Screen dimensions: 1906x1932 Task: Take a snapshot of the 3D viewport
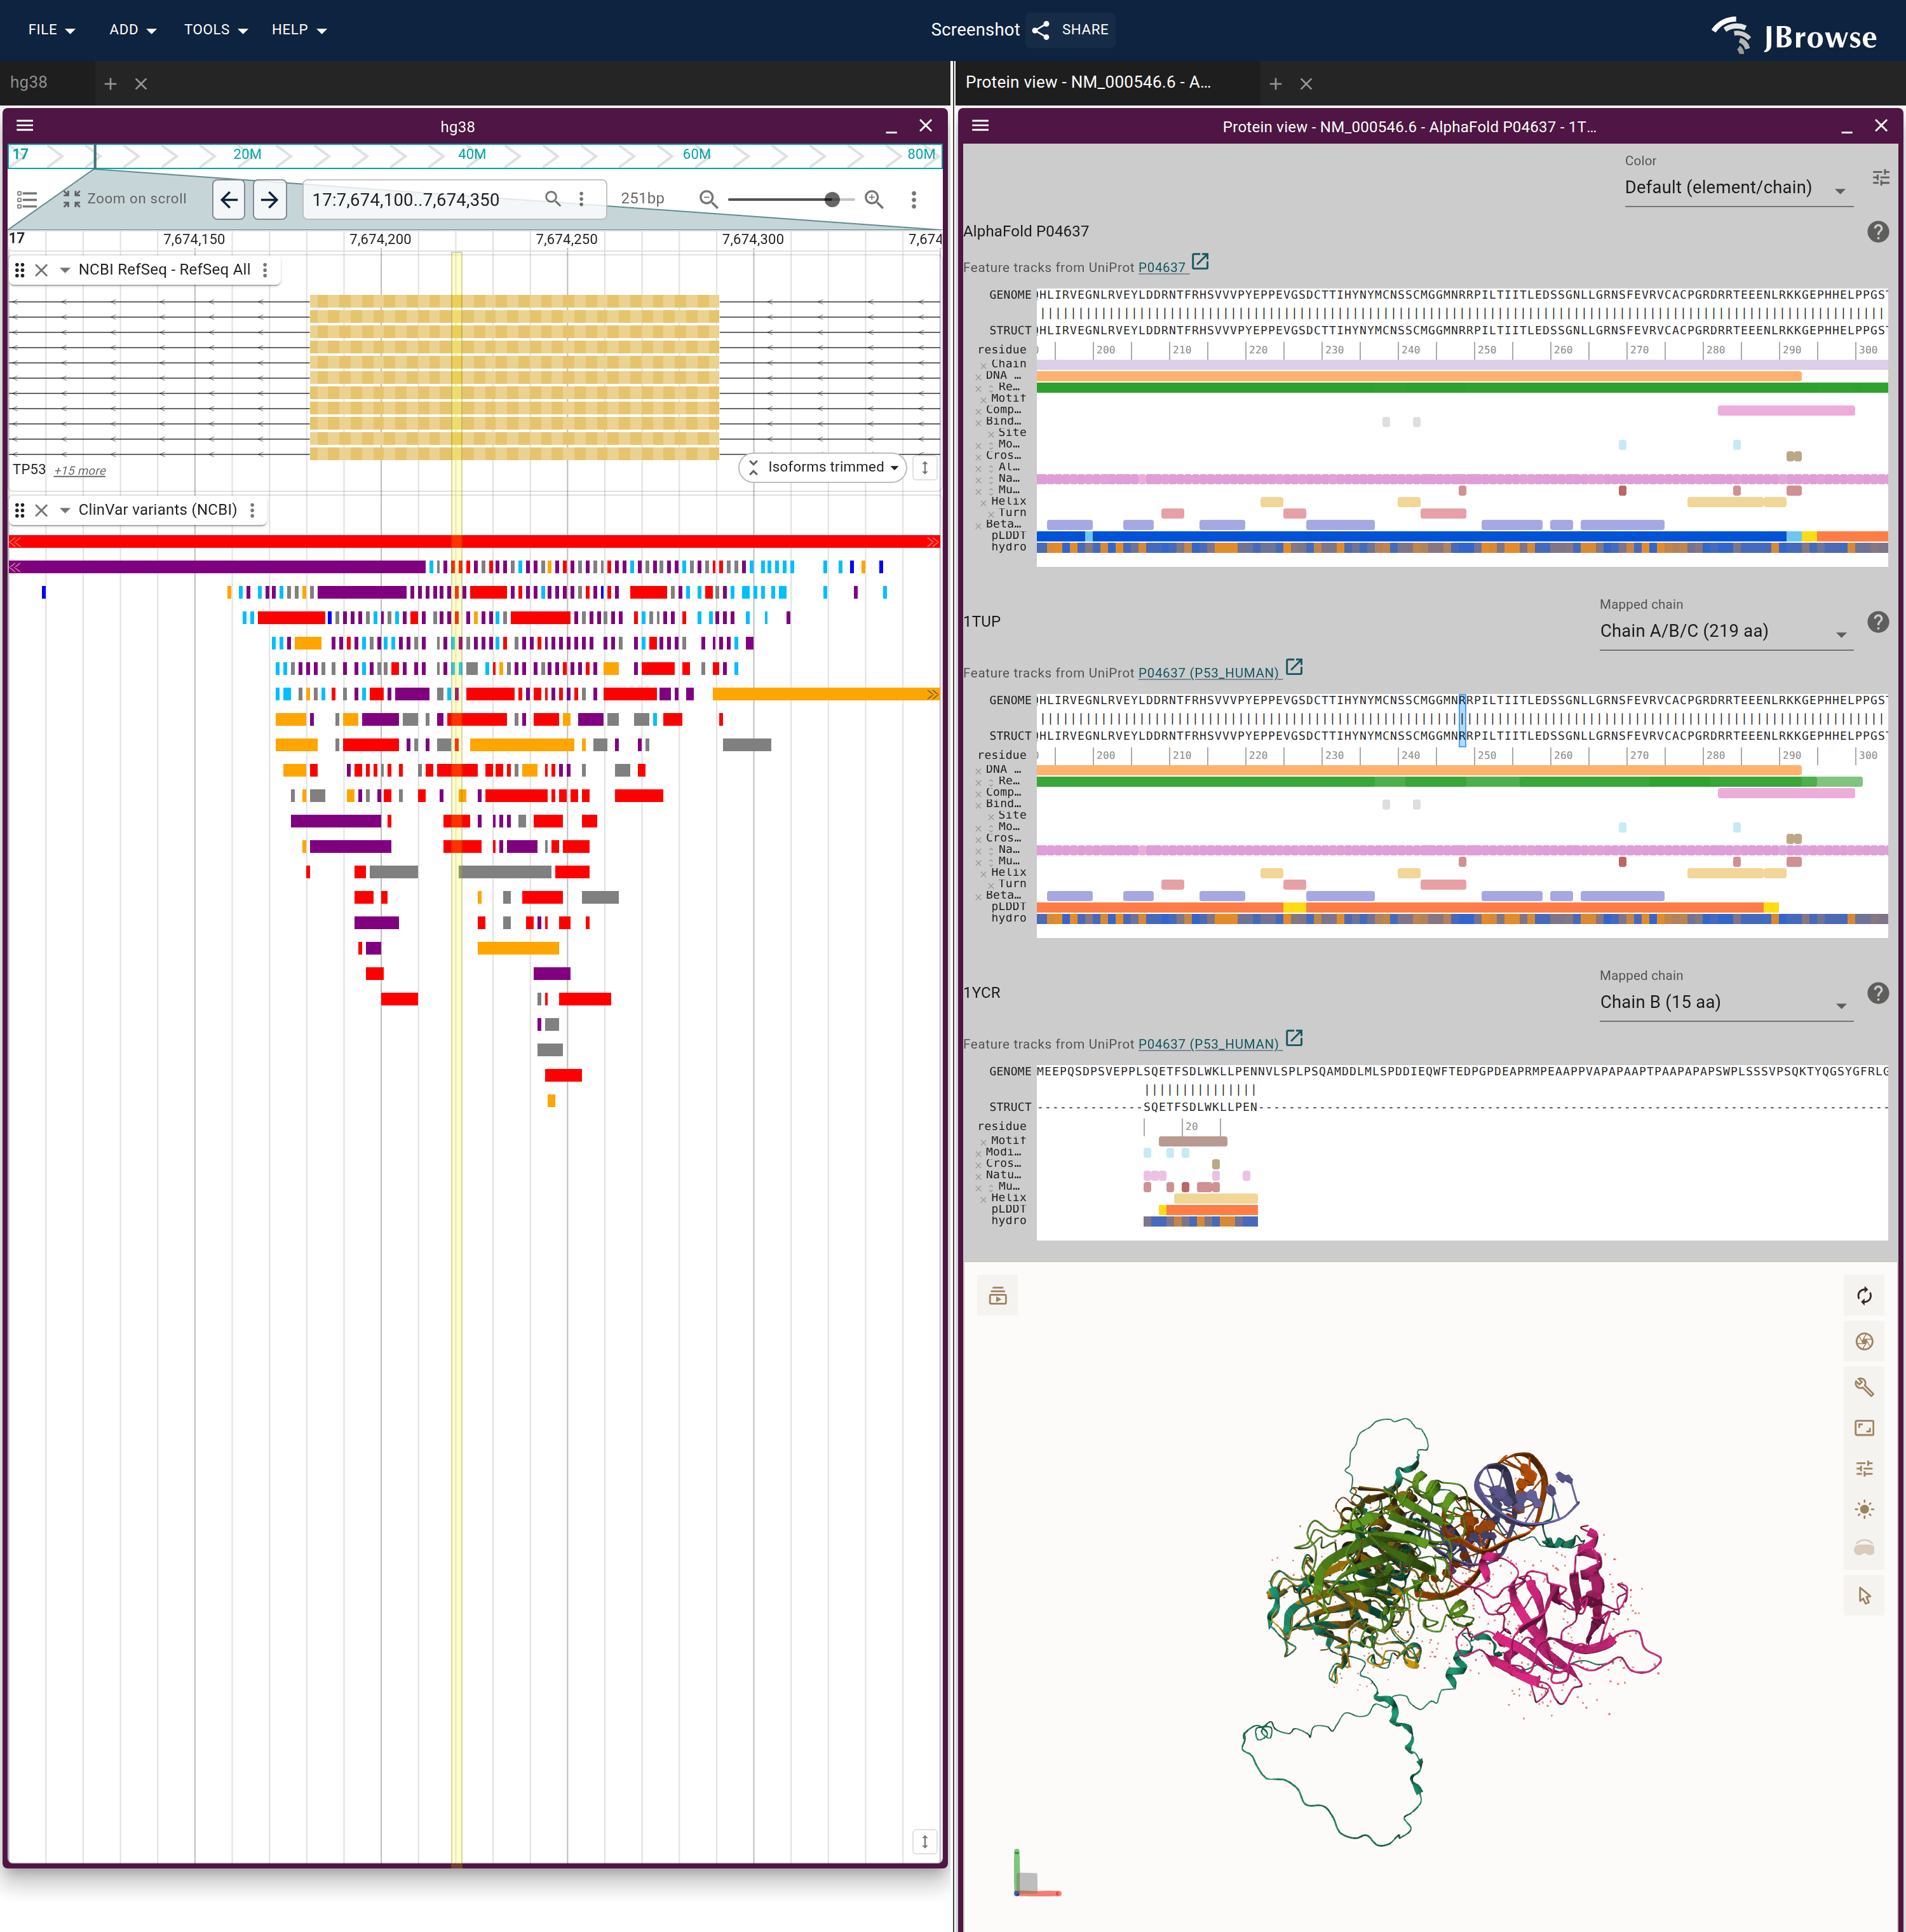coord(1864,1342)
